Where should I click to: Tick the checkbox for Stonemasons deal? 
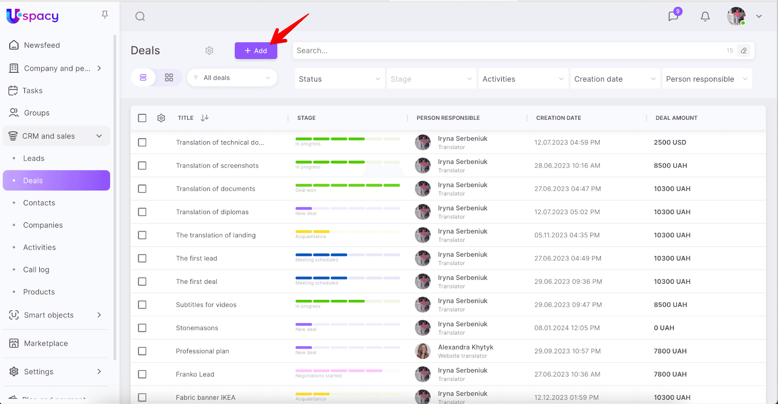[142, 328]
